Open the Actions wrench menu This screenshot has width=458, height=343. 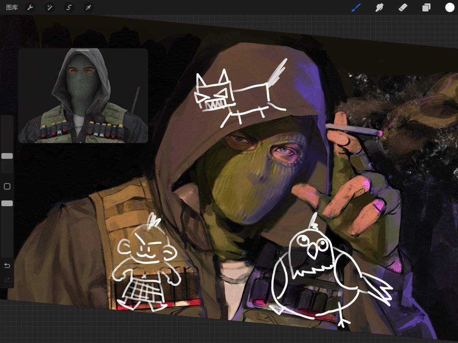coord(30,8)
